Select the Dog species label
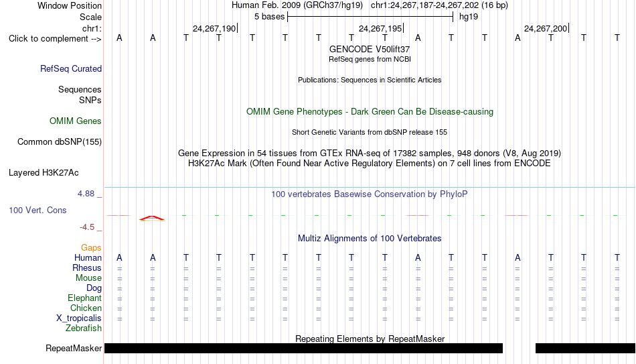The image size is (636, 364). point(94,288)
